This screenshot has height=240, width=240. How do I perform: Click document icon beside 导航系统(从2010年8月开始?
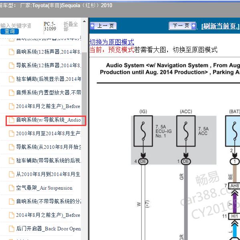click(x=12, y=147)
